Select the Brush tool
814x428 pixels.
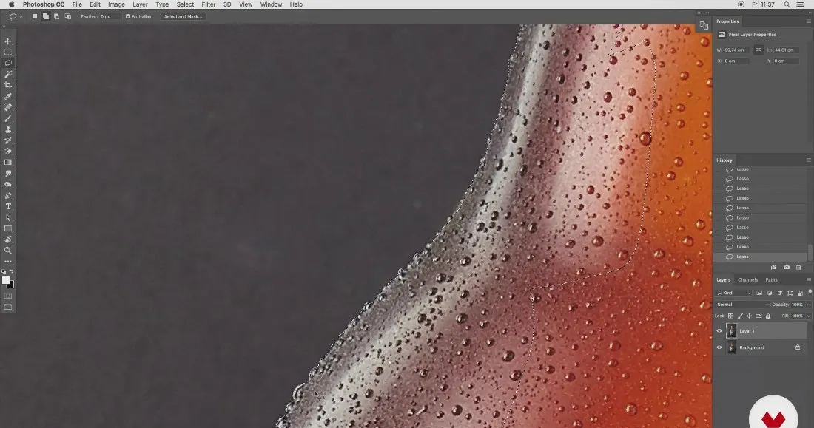[x=8, y=118]
